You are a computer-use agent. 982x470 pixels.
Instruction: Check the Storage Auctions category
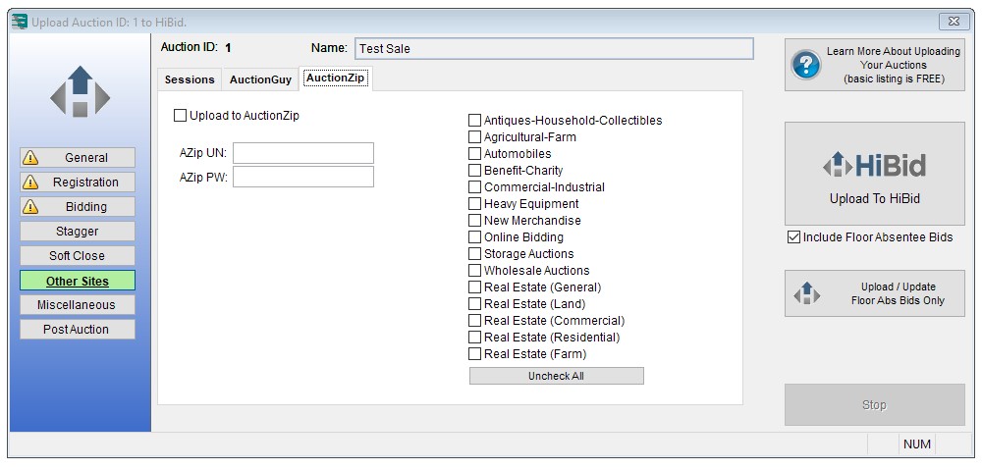coord(474,253)
